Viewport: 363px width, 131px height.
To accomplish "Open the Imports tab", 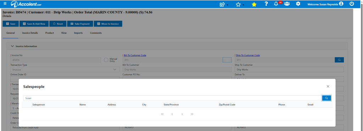I will click(x=78, y=33).
